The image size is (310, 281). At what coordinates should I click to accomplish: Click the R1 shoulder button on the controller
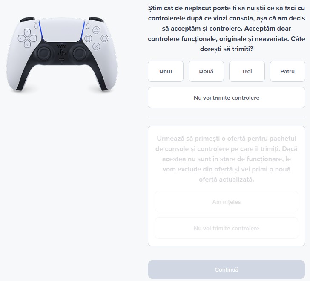(96, 20)
